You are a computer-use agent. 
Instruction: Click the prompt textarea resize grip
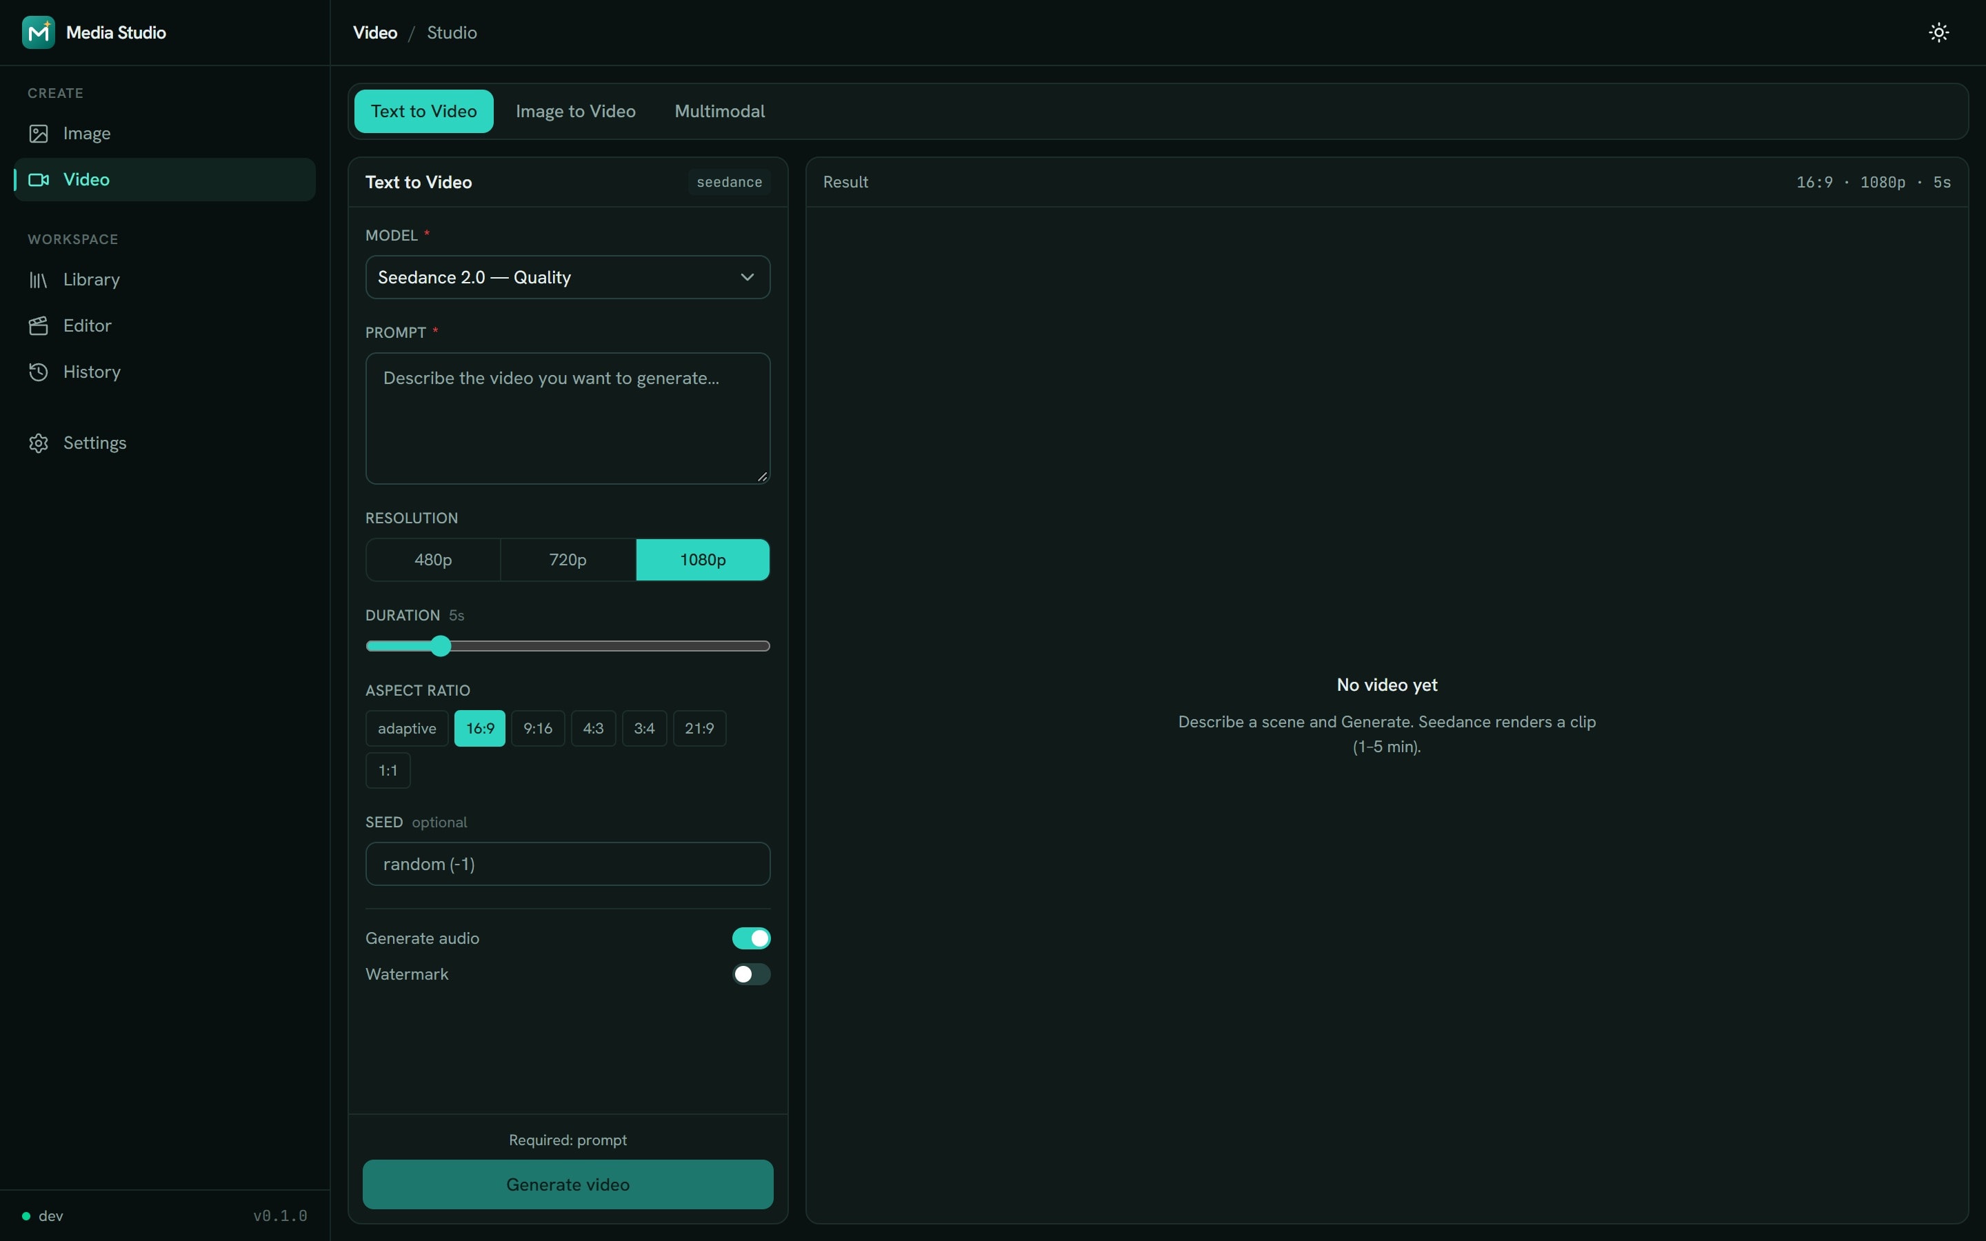pos(763,476)
